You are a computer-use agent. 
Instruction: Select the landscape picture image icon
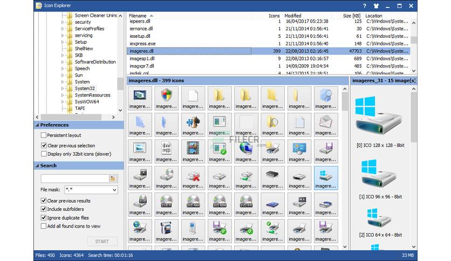click(140, 151)
